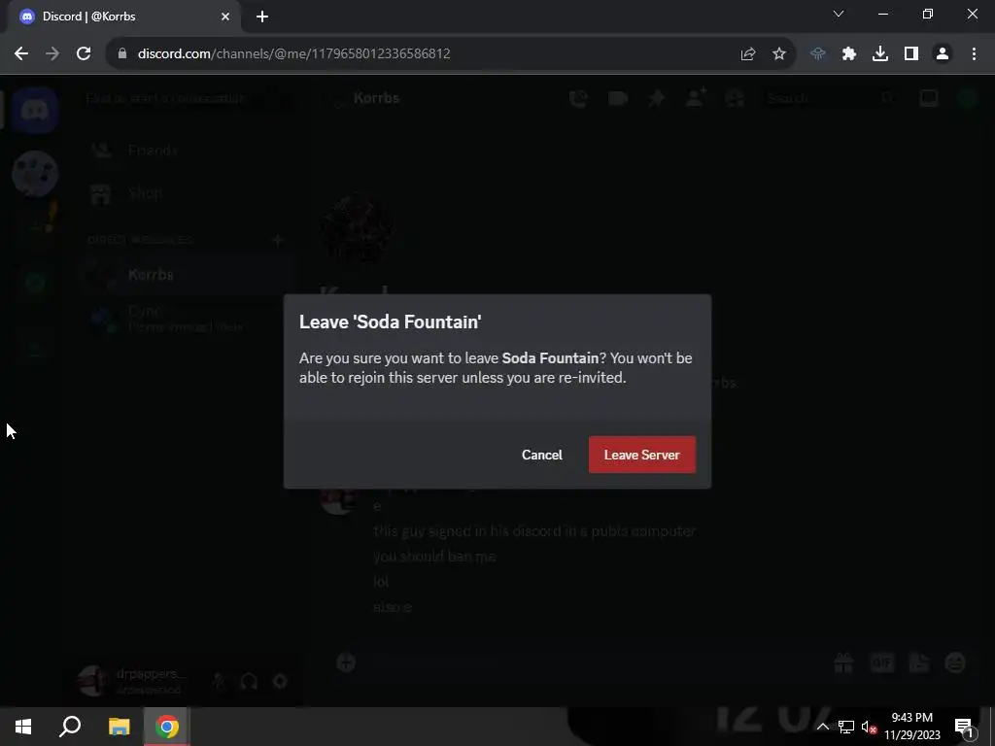Open Friends in the Discord sidebar
The image size is (995, 746).
pyautogui.click(x=187, y=151)
